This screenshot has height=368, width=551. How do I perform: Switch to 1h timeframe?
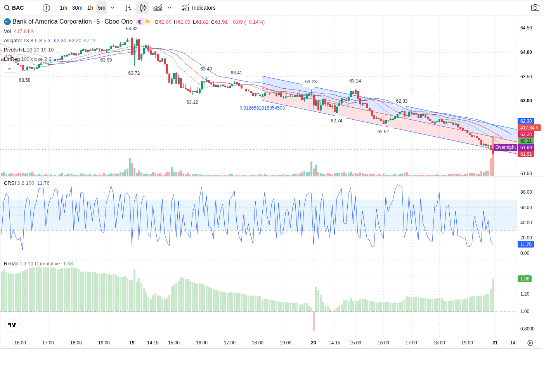[90, 8]
